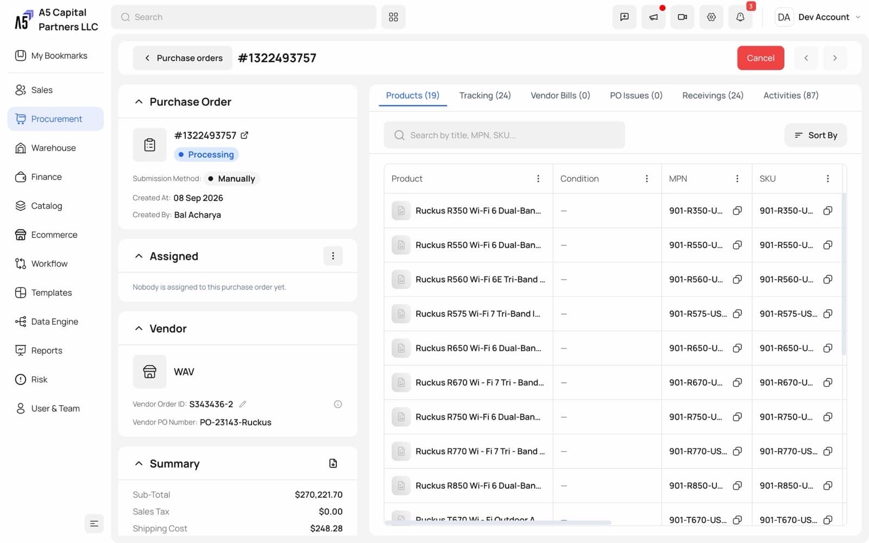Open the Dev Account dropdown
This screenshot has width=869, height=543.
818,17
